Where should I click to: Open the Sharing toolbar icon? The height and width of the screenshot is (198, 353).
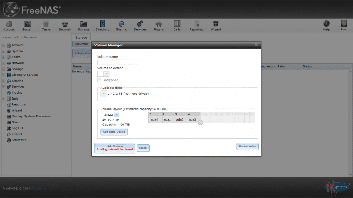(121, 25)
